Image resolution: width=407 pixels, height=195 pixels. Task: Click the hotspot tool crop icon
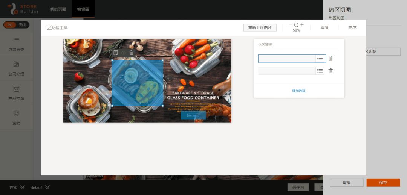click(x=49, y=27)
